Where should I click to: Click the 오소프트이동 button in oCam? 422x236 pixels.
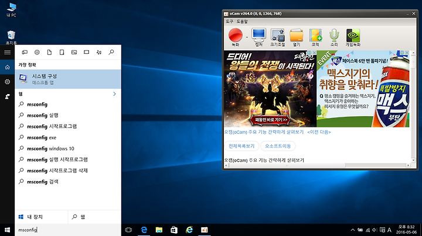pyautogui.click(x=278, y=146)
